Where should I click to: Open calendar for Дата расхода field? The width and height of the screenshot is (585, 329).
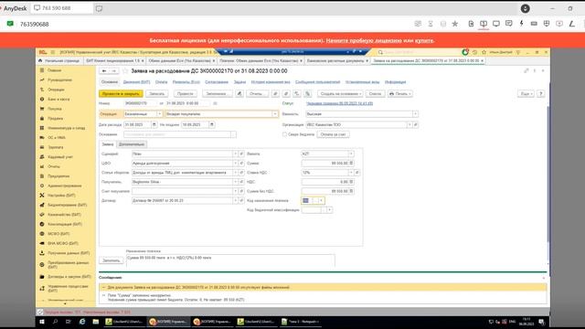click(154, 124)
